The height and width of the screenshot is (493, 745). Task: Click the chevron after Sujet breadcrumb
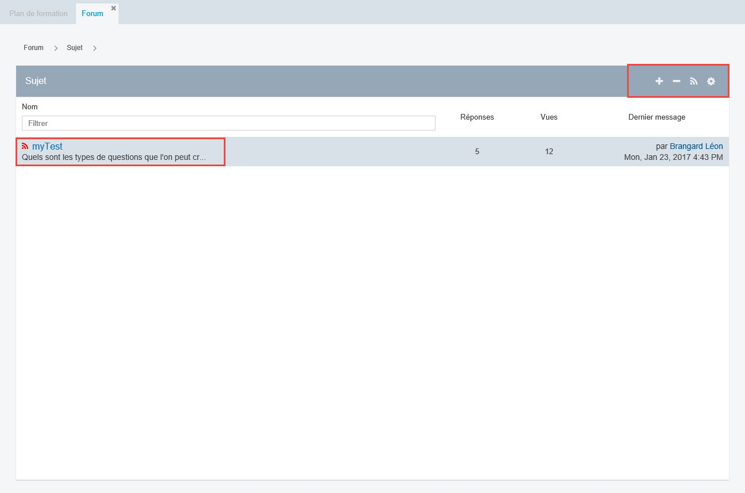click(x=94, y=48)
